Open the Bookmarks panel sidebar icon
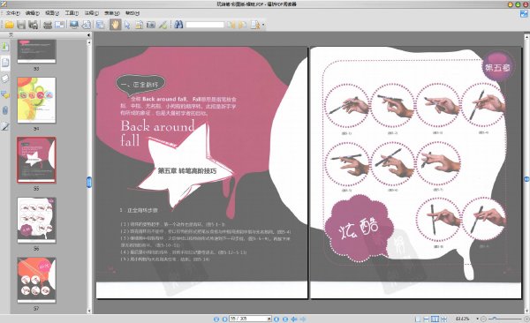 point(5,46)
